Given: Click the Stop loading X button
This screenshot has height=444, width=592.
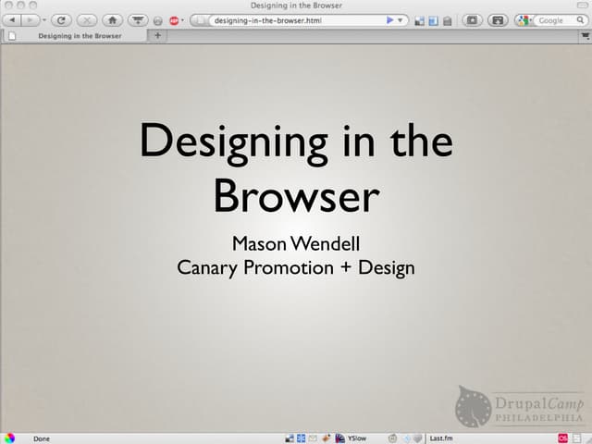Looking at the screenshot, I should [x=86, y=19].
